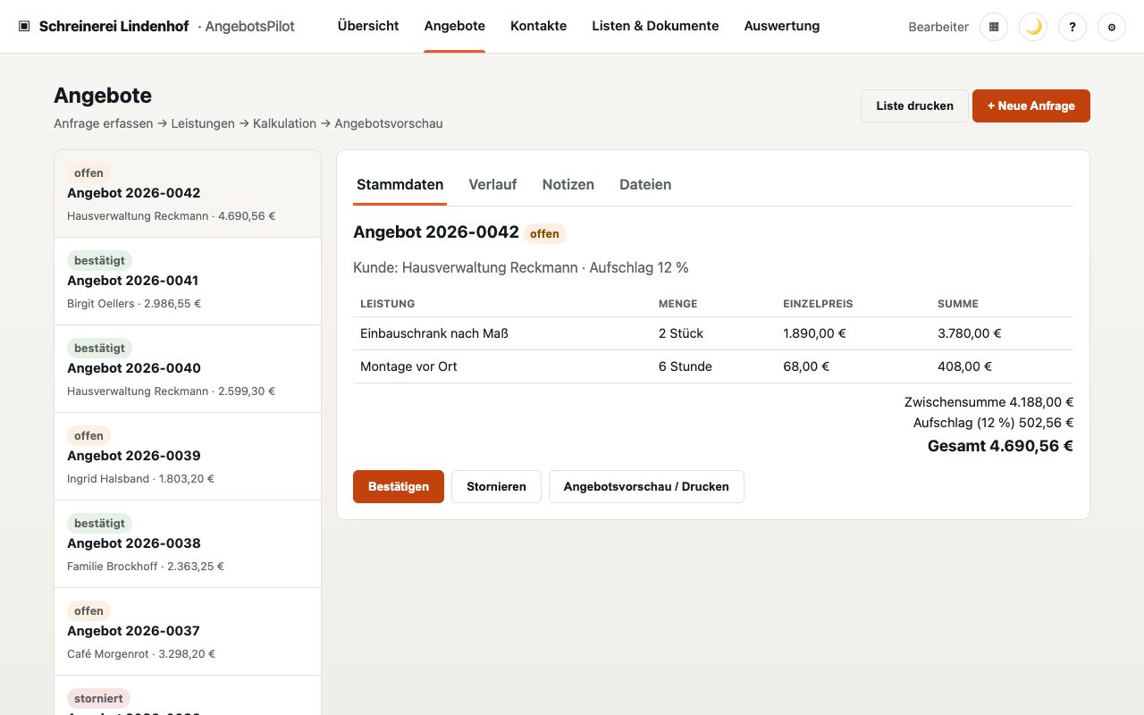Select Angebot 2026-0040 in the list
1144x715 pixels.
tap(188, 369)
